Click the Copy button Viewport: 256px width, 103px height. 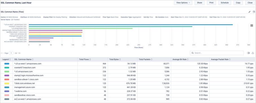[x=238, y=3]
